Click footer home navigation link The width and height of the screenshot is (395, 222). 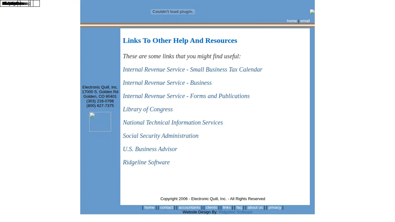tap(149, 208)
